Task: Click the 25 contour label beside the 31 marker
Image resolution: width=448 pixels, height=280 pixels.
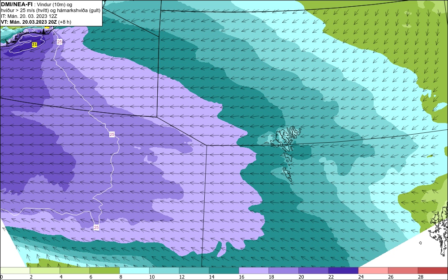Action: (60, 42)
